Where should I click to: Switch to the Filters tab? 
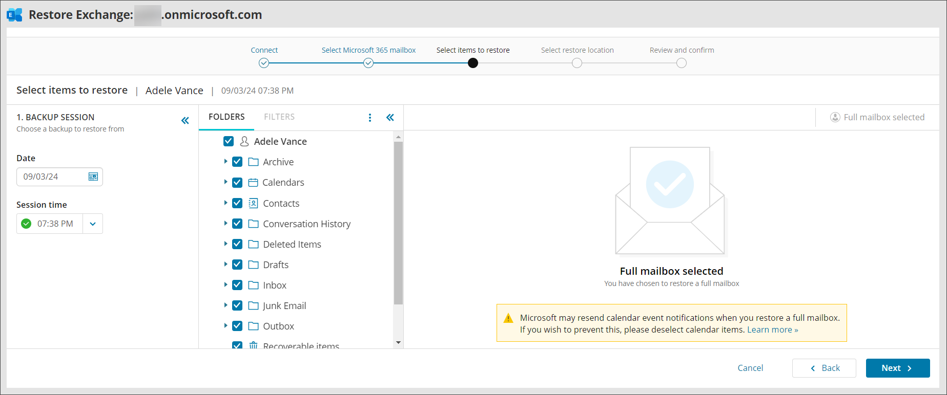pos(279,117)
